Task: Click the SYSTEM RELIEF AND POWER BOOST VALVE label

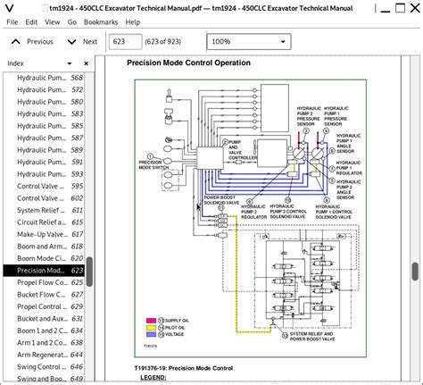Action: click(312, 337)
